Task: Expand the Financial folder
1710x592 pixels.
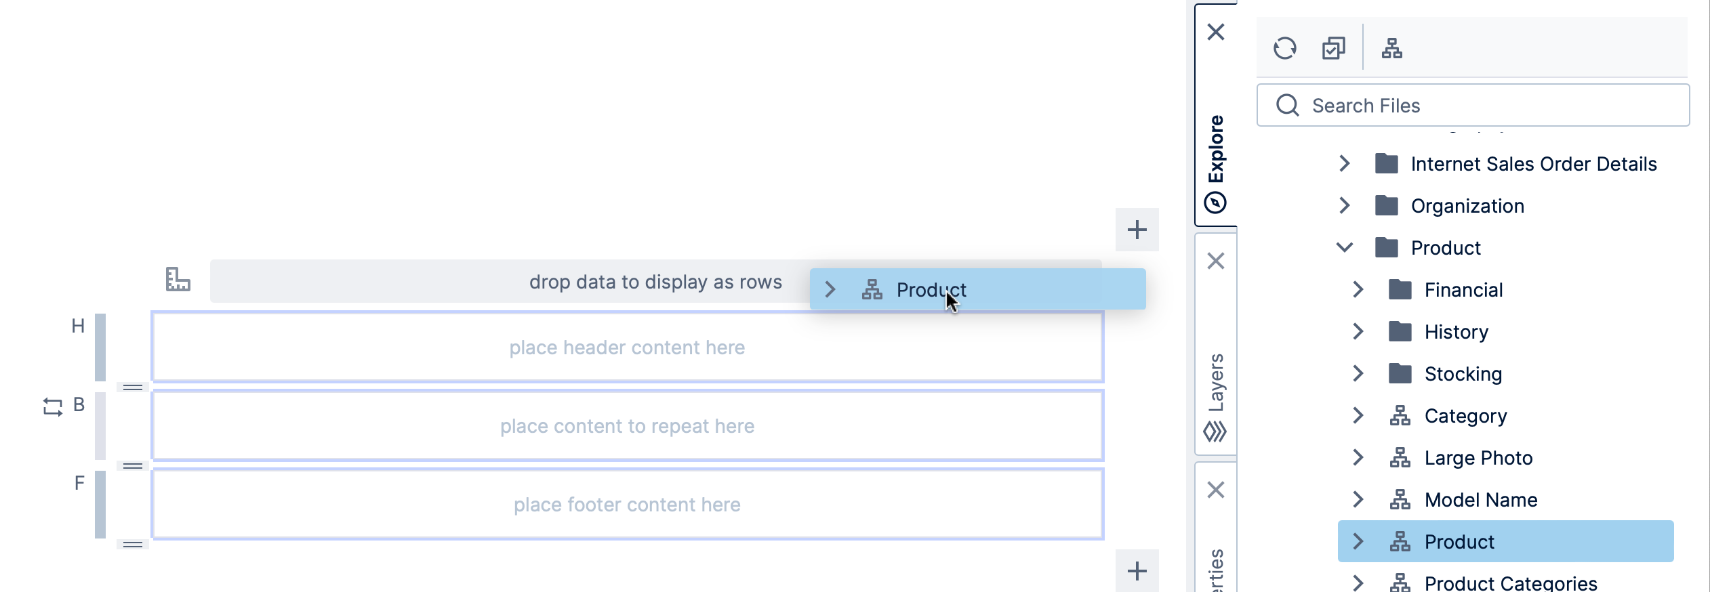Action: click(1358, 289)
